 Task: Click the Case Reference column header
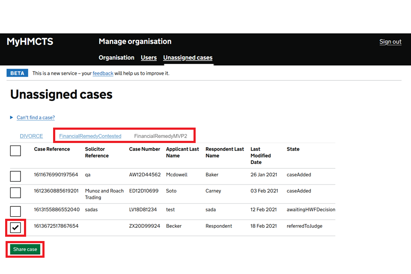(52, 149)
